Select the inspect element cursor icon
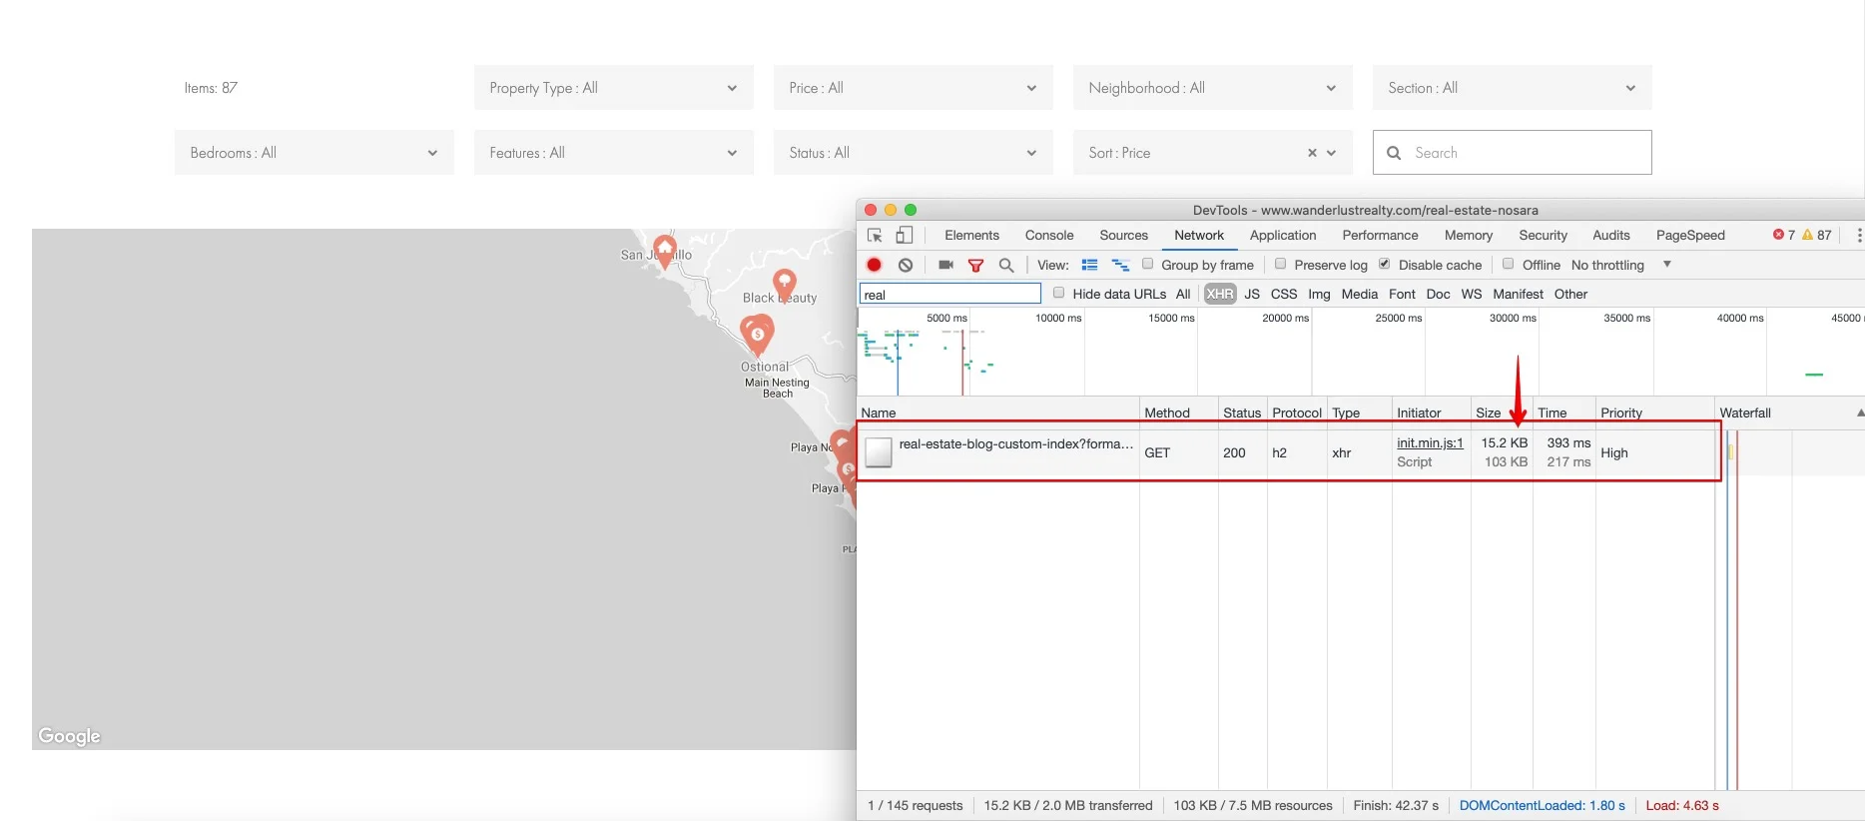The height and width of the screenshot is (821, 1865). pyautogui.click(x=875, y=236)
